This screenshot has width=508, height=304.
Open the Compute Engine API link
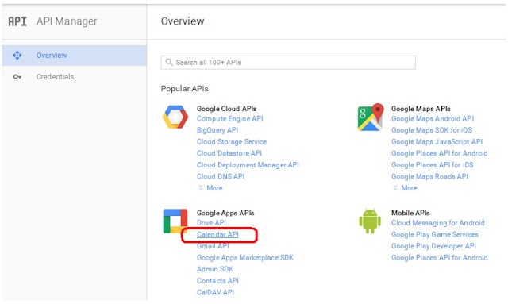point(229,118)
